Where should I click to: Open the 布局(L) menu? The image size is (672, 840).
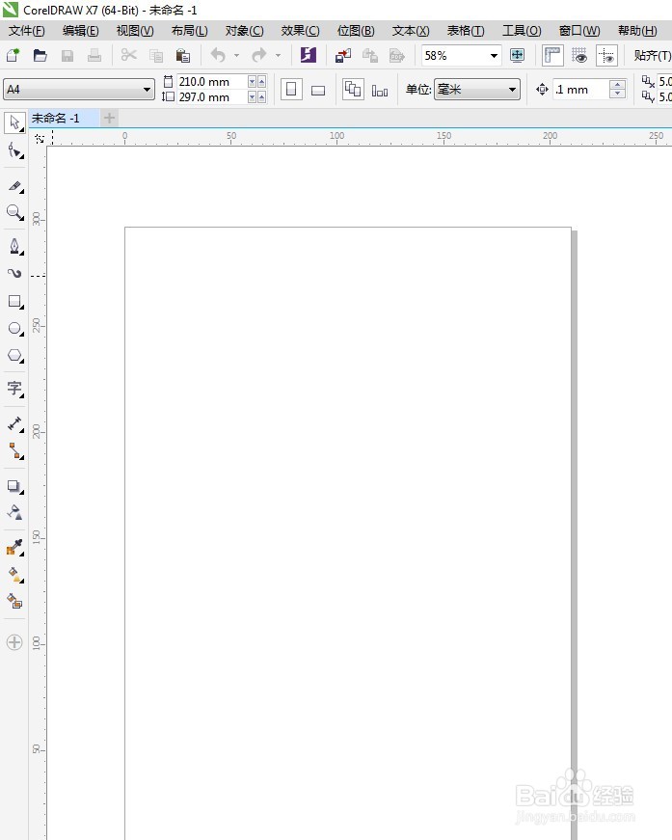pyautogui.click(x=190, y=31)
